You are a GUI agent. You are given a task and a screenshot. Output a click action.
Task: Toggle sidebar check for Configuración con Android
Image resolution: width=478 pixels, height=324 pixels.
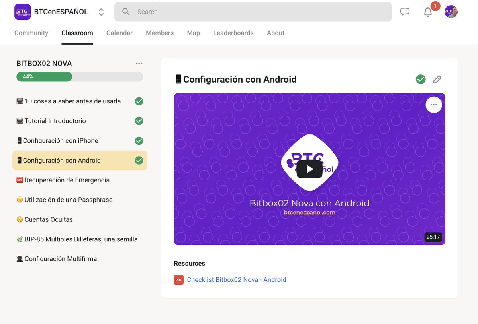pos(139,160)
